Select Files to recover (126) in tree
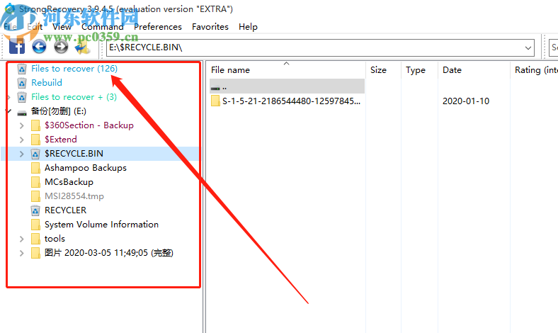Screen dimensions: 558x333 [x=74, y=69]
